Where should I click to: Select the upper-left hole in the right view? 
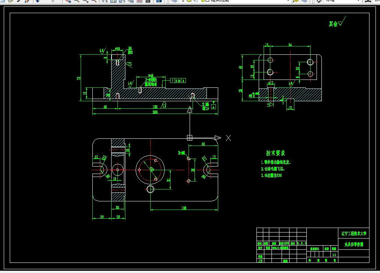click(x=270, y=60)
